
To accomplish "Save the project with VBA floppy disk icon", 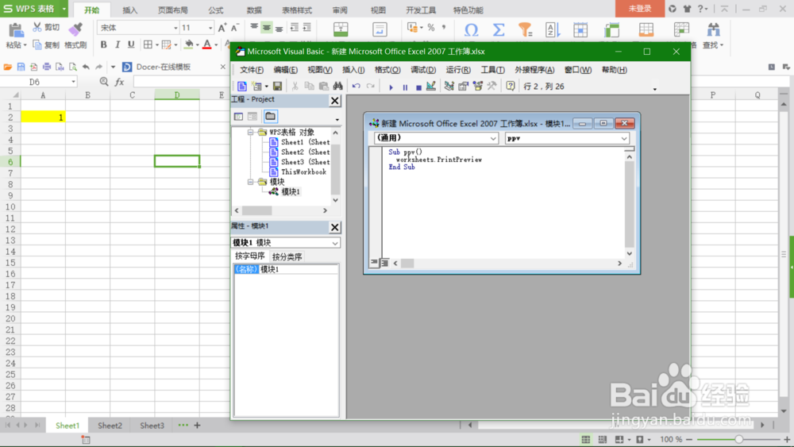I will click(x=277, y=87).
